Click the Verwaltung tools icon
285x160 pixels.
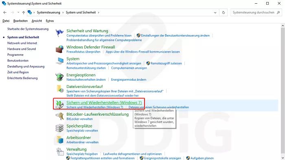[x=60, y=151]
